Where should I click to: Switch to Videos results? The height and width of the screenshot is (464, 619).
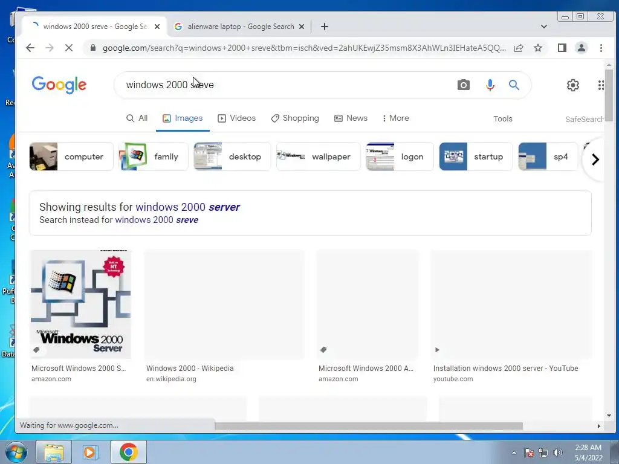237,118
